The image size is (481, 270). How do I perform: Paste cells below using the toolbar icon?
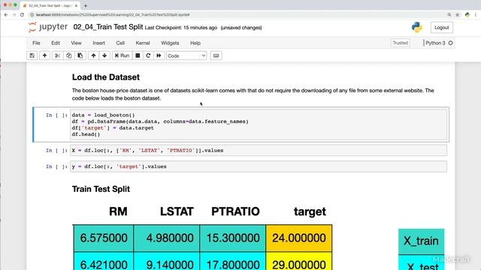pos(80,55)
